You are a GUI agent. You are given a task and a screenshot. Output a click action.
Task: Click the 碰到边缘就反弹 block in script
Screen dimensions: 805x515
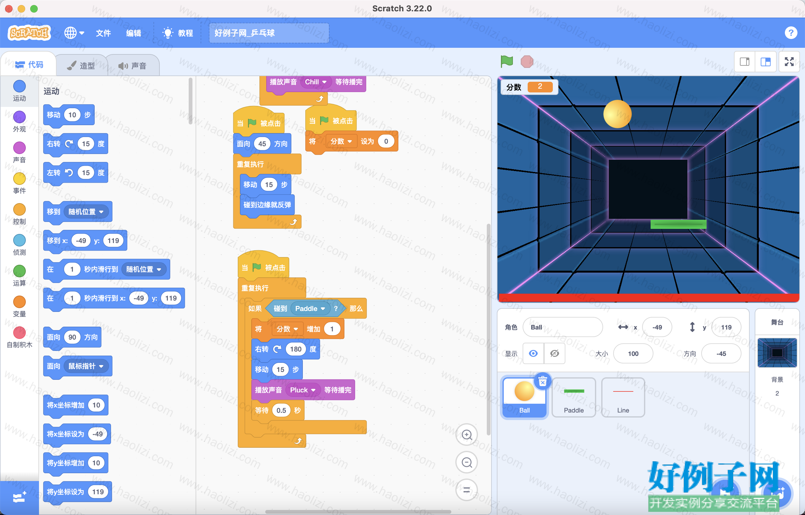(x=267, y=205)
